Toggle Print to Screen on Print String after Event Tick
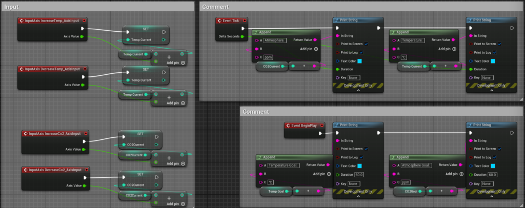The height and width of the screenshot is (208, 525). 366,44
